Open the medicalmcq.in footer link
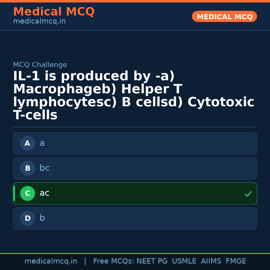Screen dimensions: 270x270 (x=51, y=261)
